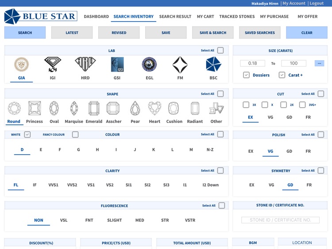Click the Stone ID / Certificate No. field

coord(280,220)
